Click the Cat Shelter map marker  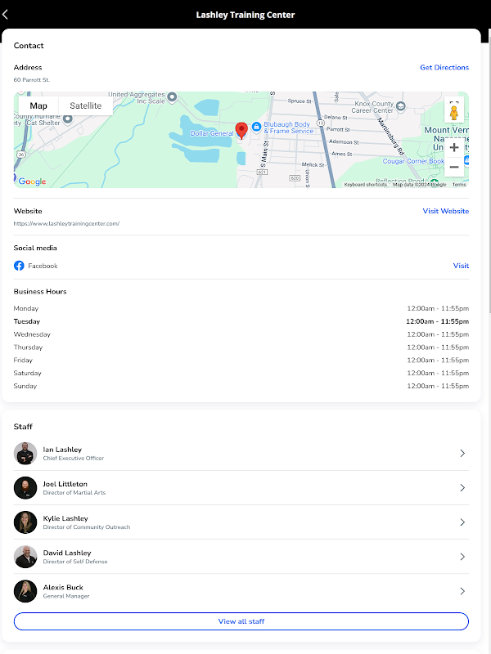[68, 119]
